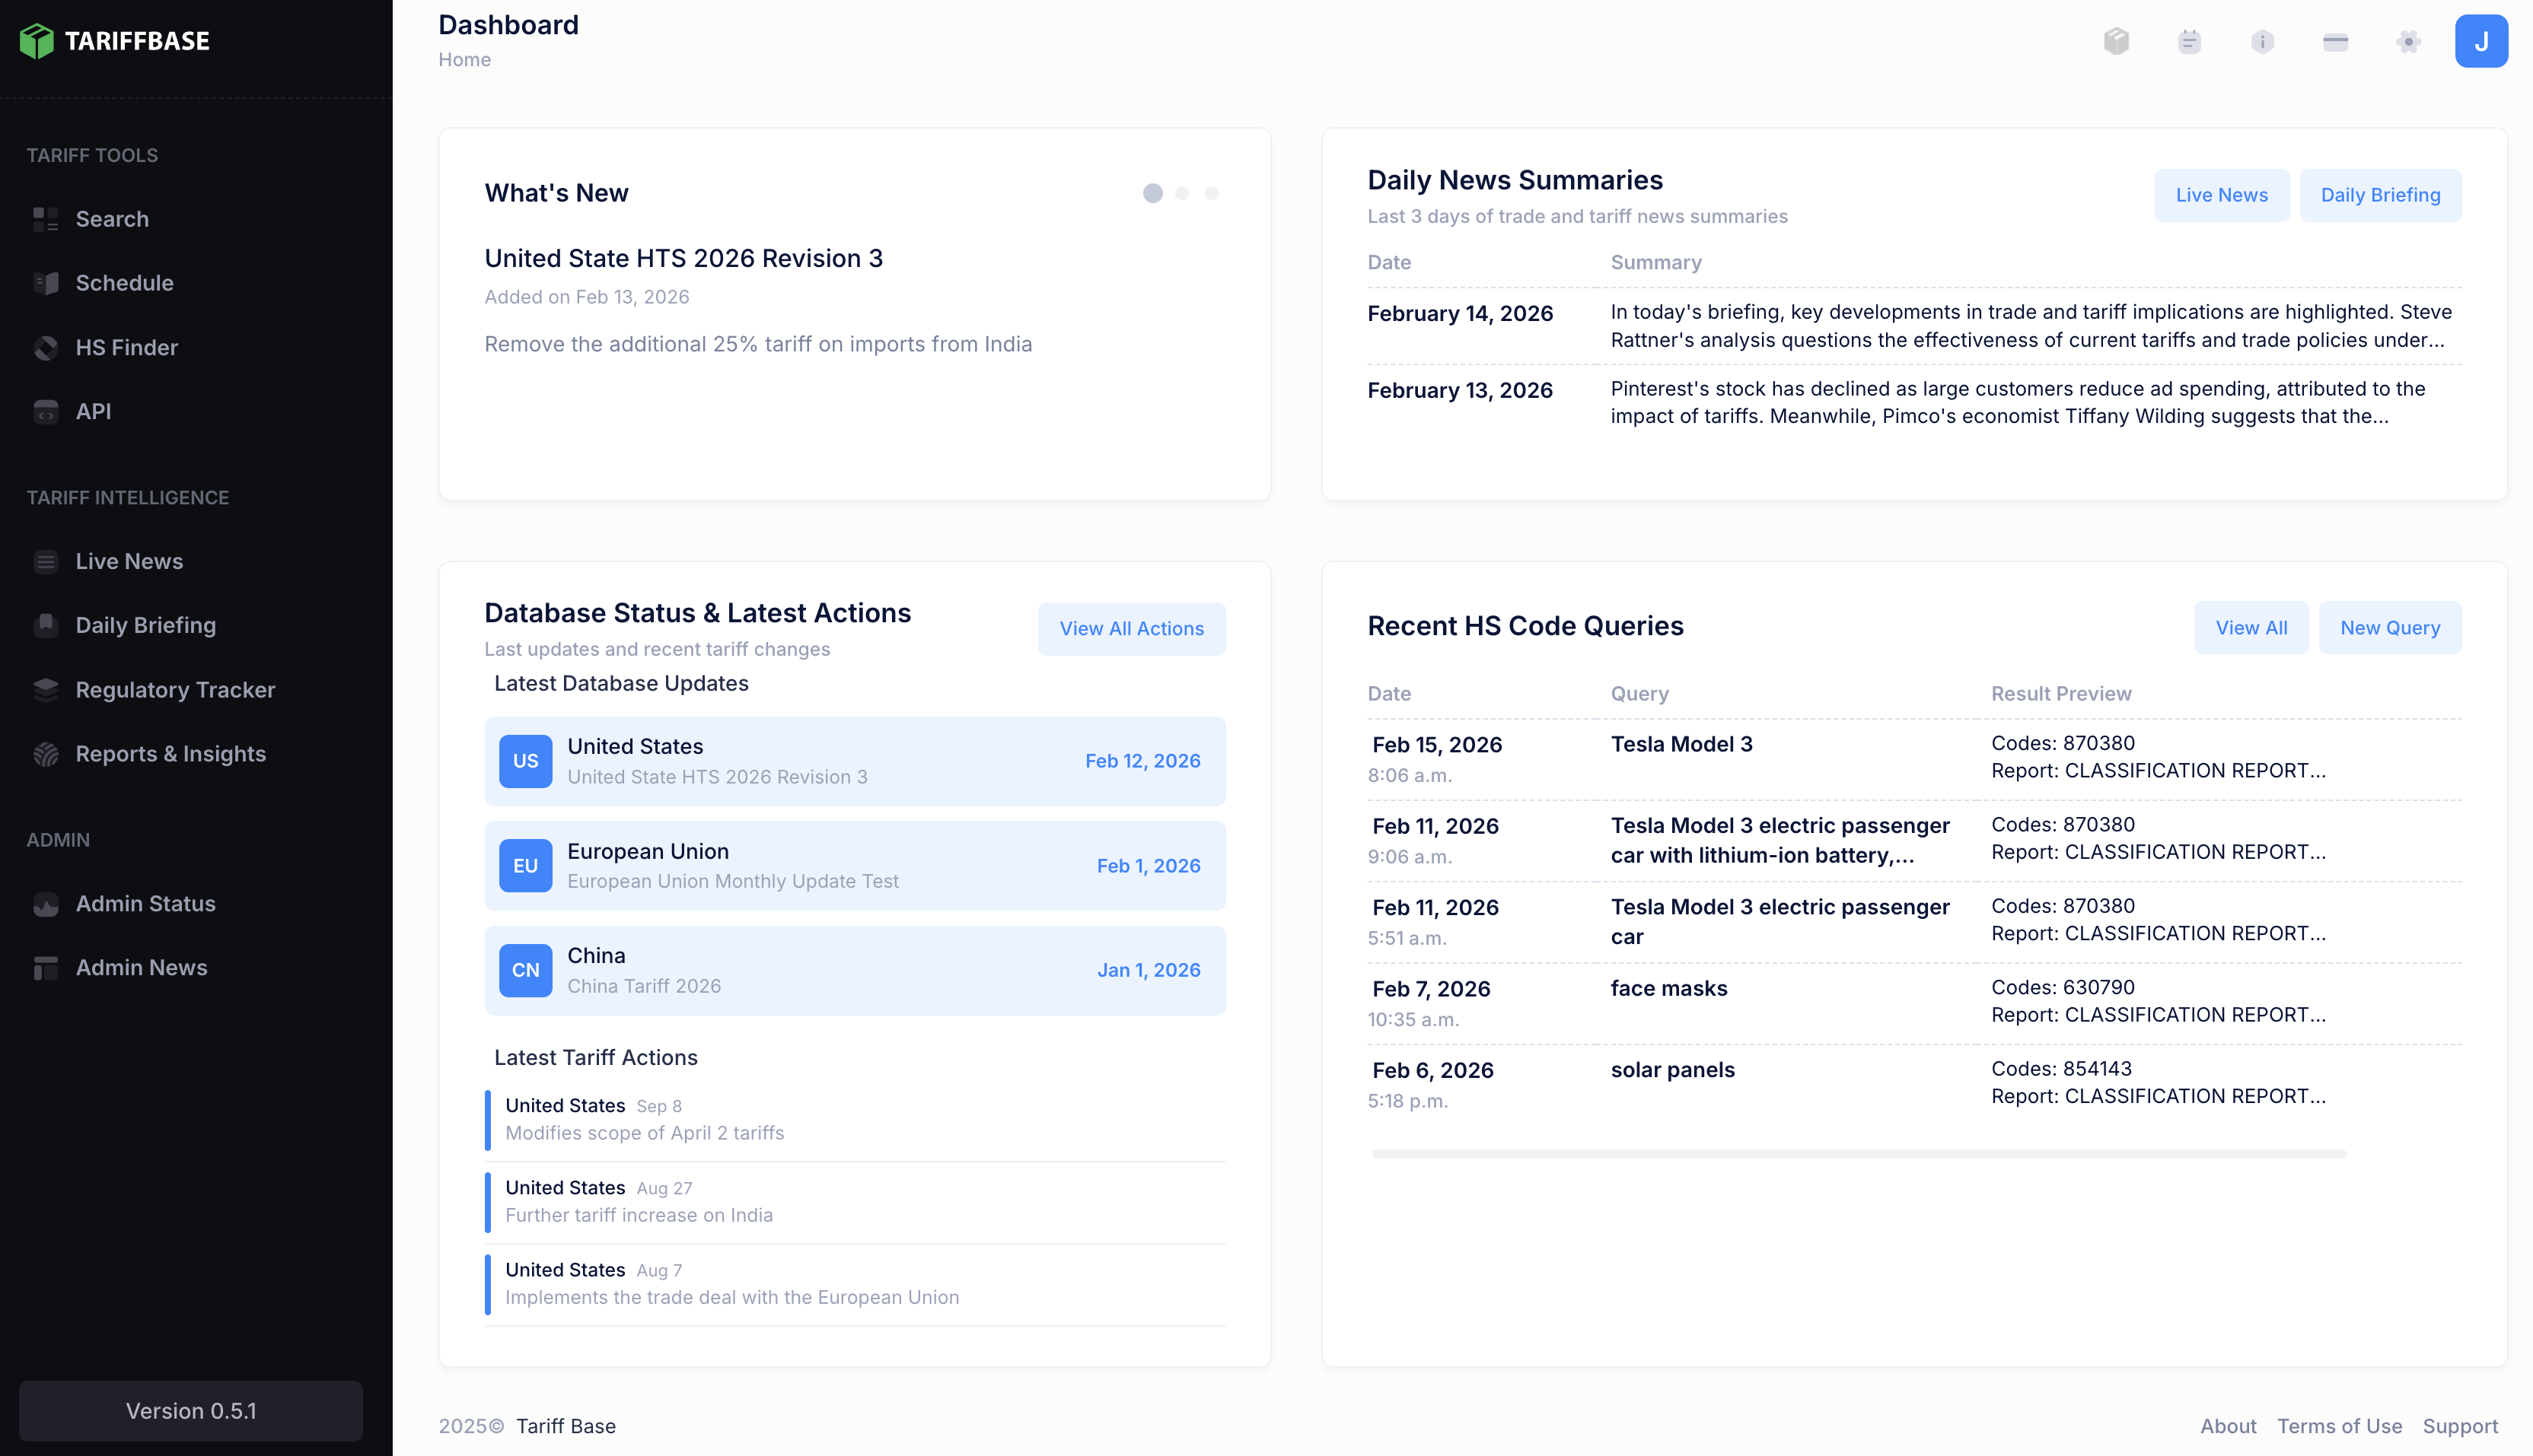Click the package box icon in header

pyautogui.click(x=2116, y=41)
